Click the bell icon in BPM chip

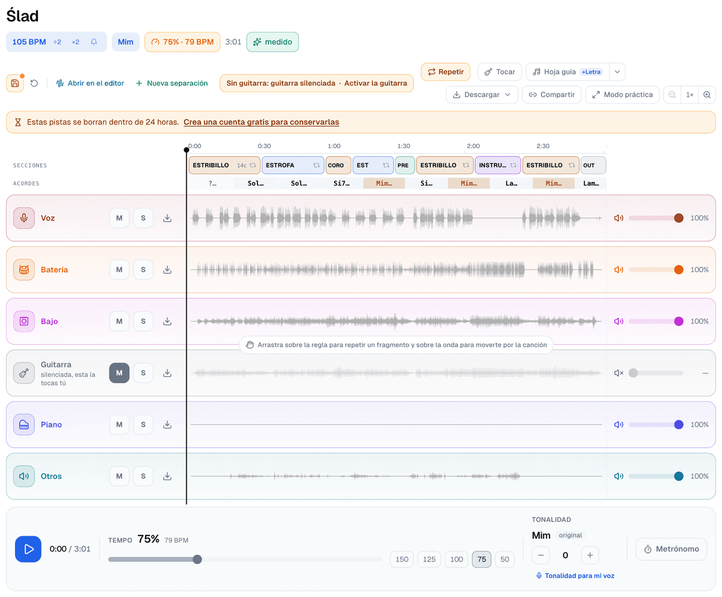click(94, 42)
